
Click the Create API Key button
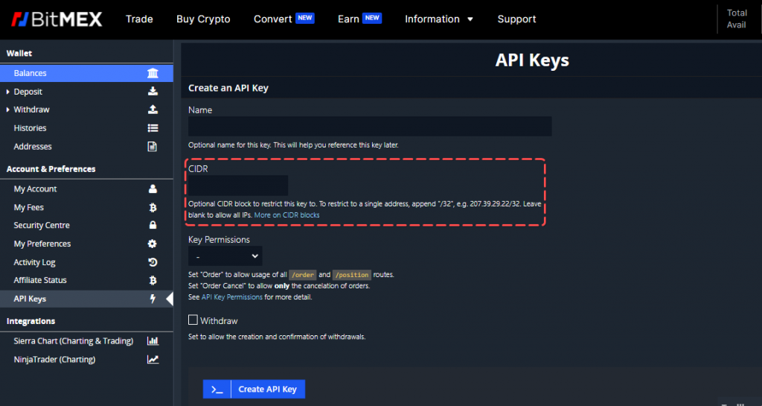(x=254, y=389)
